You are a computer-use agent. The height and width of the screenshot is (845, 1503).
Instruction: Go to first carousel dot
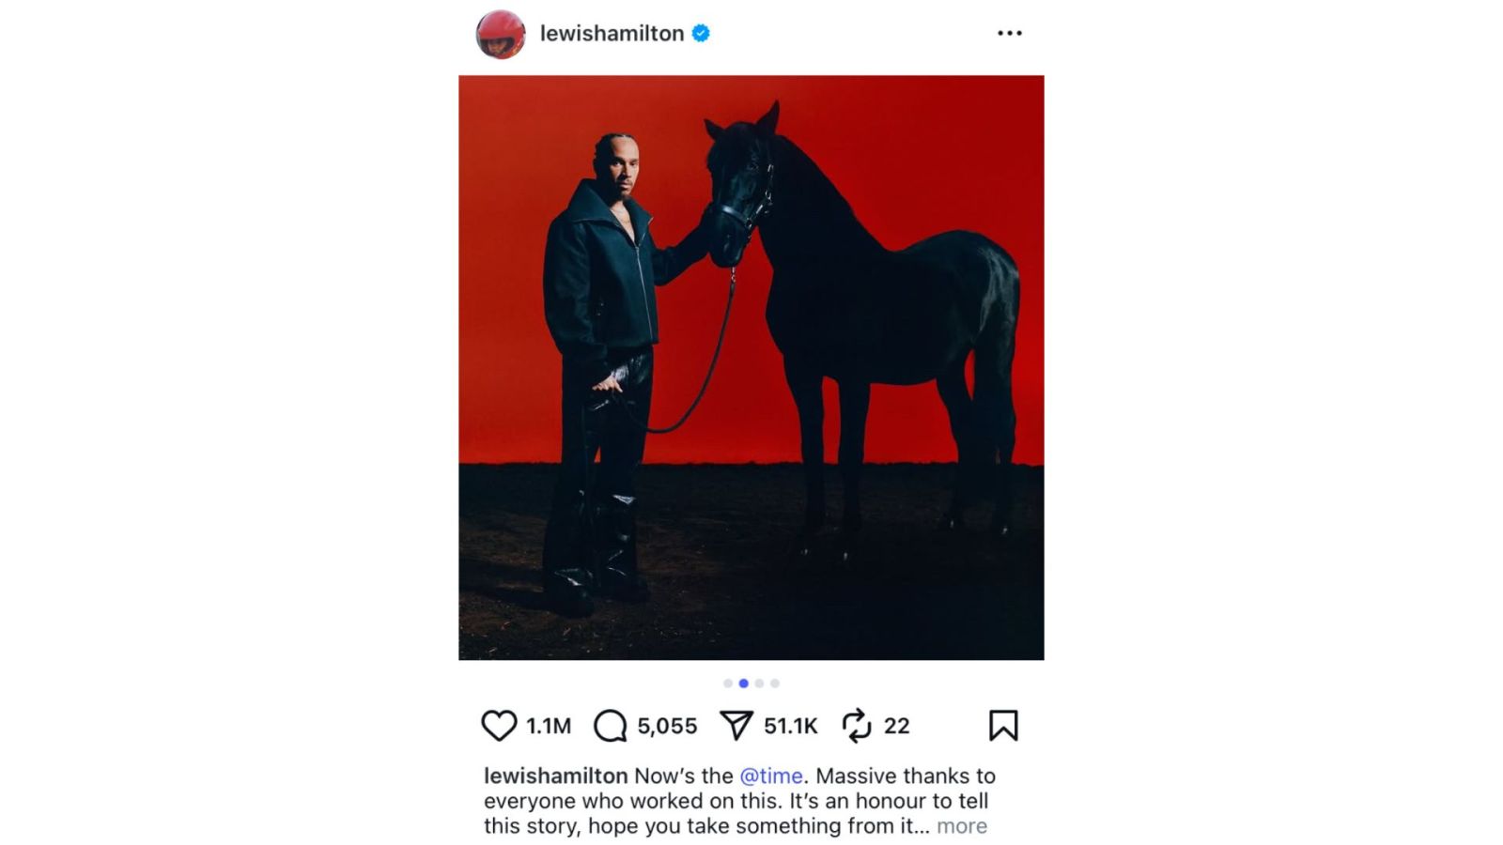pyautogui.click(x=728, y=684)
